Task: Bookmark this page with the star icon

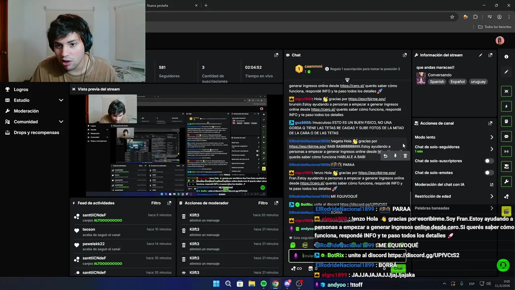Action: pos(452,17)
